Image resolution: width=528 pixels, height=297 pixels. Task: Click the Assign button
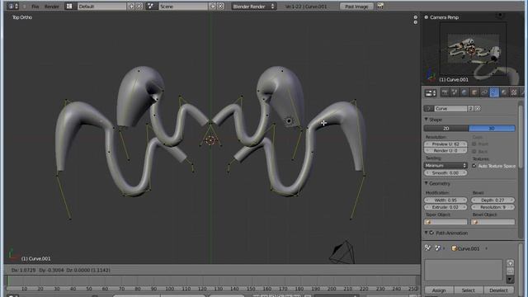[439, 290]
